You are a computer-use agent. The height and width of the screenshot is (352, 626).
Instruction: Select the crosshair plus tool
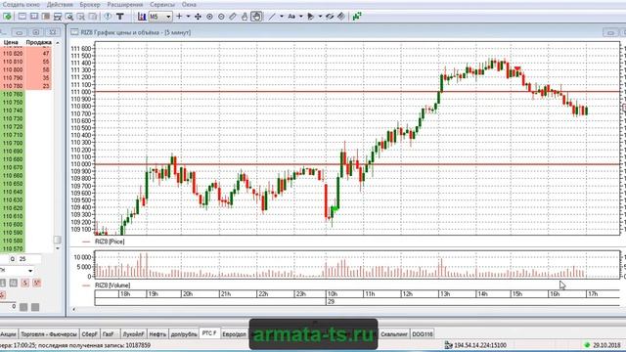(x=179, y=17)
